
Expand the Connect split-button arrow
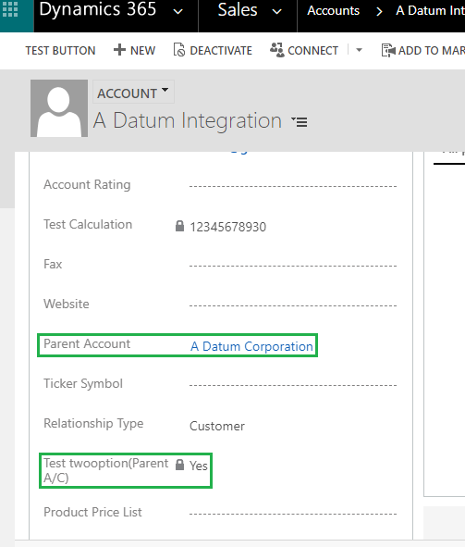(x=359, y=50)
